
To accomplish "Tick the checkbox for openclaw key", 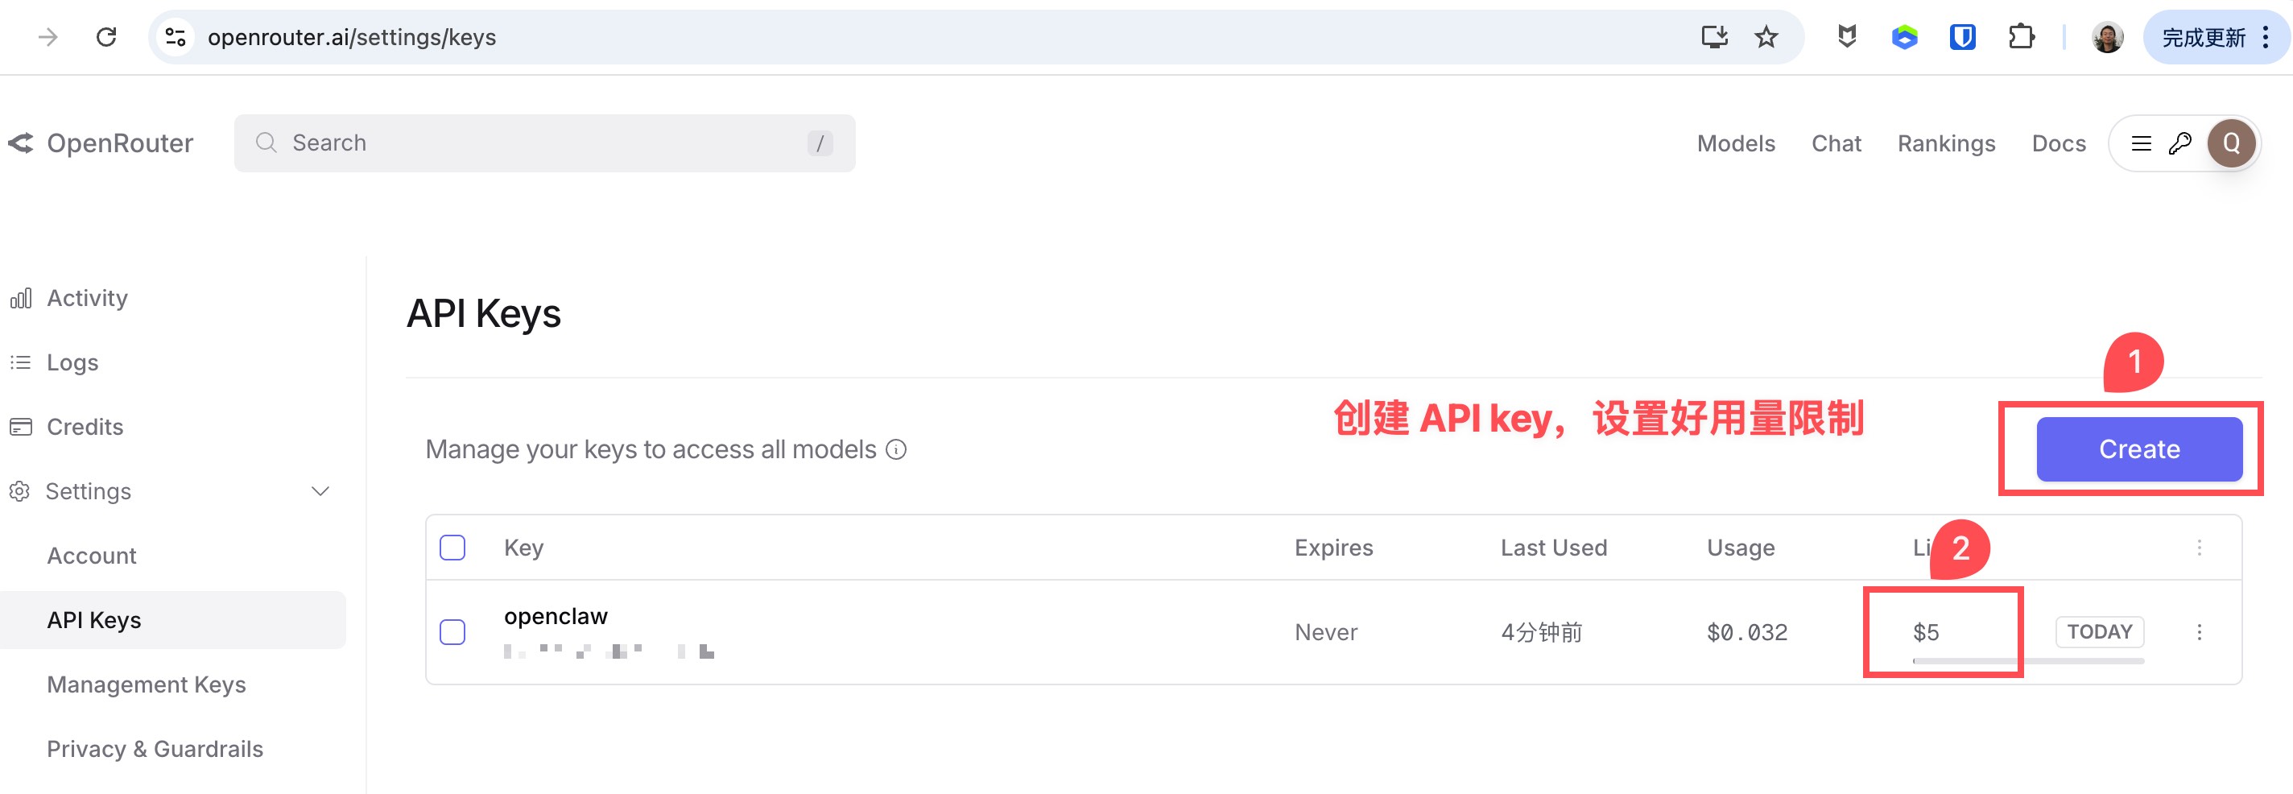I will click(452, 632).
